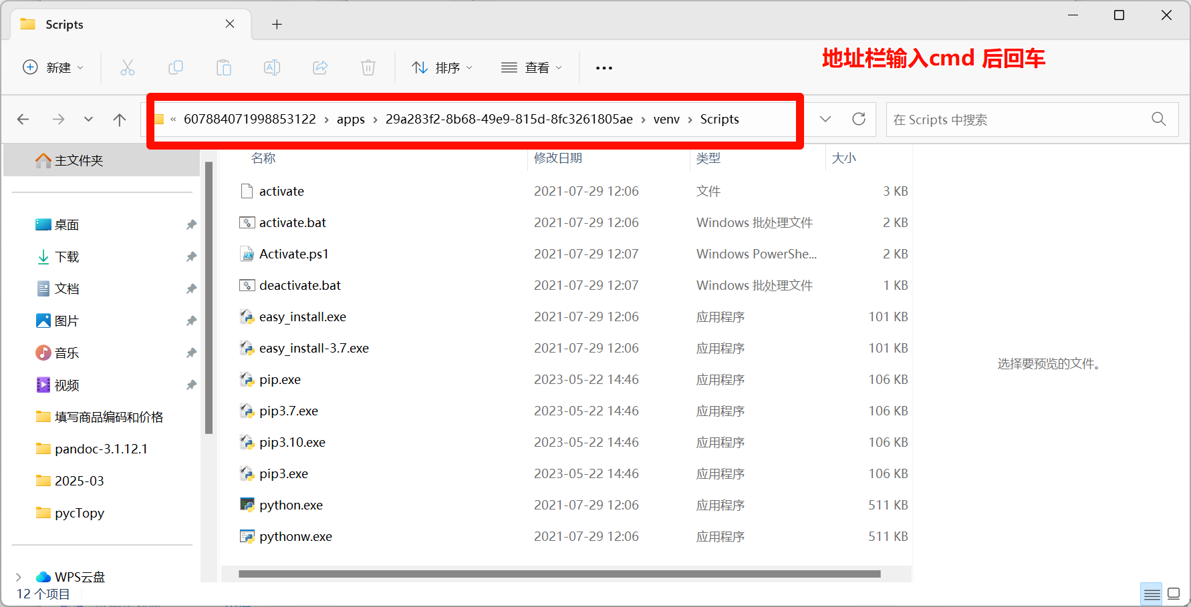The width and height of the screenshot is (1191, 607).
Task: Open the three-dot more options menu
Action: [604, 67]
